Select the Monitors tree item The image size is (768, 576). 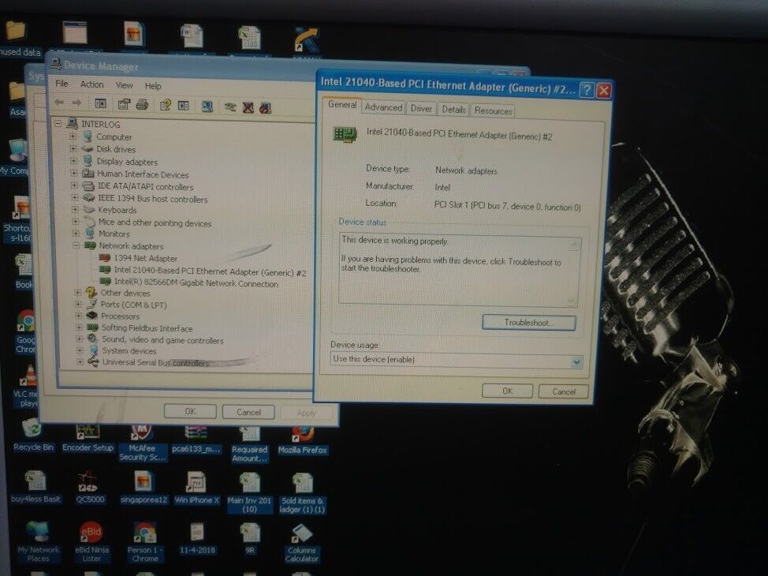click(114, 234)
